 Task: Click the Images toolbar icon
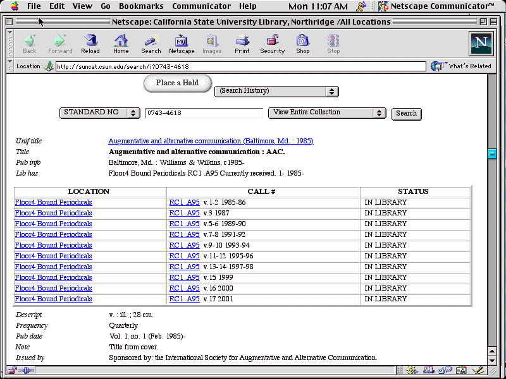coord(212,44)
